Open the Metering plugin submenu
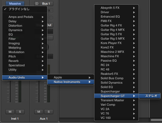This screenshot has width=162, height=123. coord(25,48)
